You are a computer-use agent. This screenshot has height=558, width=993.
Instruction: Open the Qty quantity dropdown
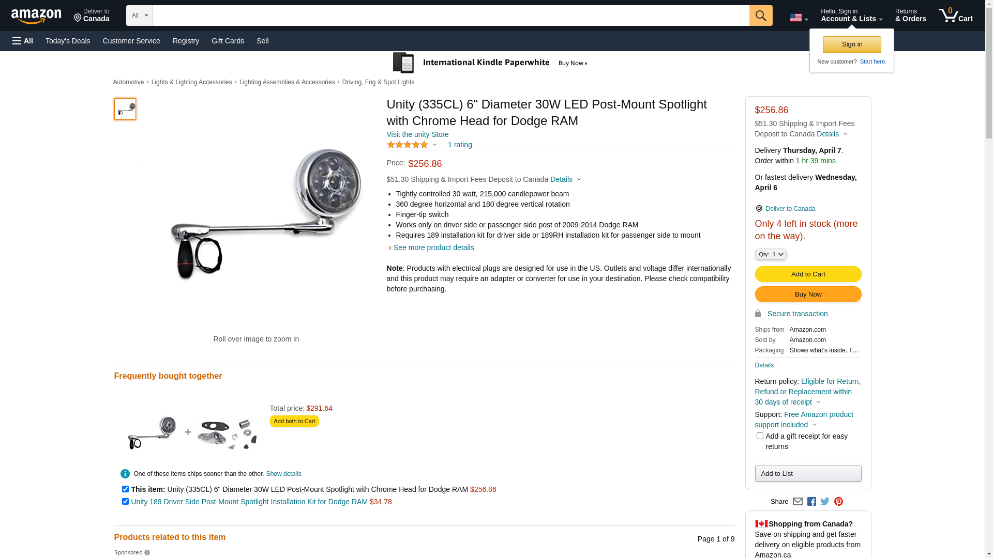(771, 254)
